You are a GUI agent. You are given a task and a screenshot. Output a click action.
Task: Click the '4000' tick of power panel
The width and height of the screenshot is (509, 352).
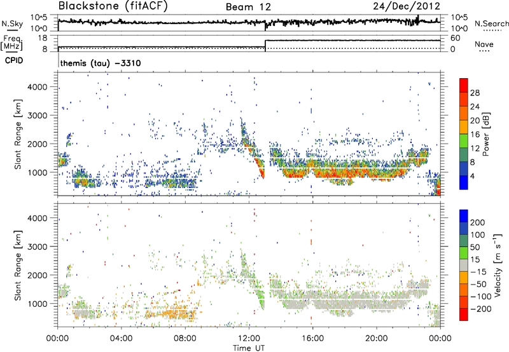37,87
